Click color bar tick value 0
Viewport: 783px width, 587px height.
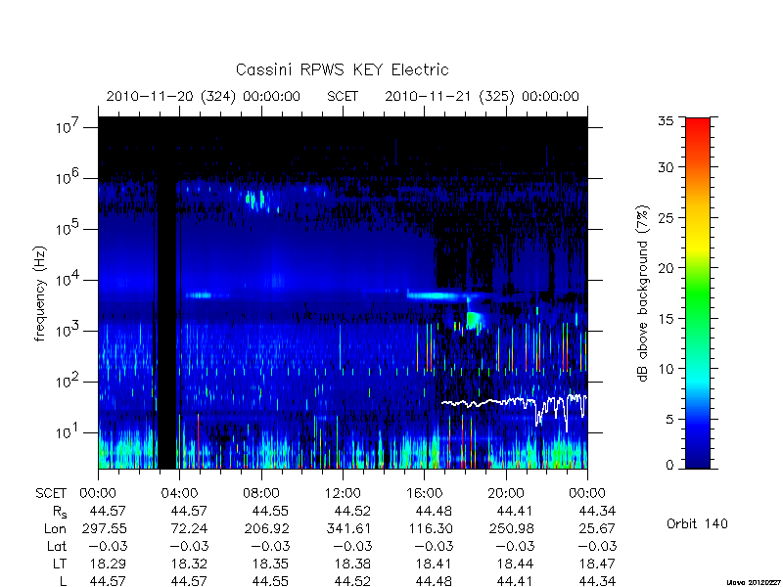[x=669, y=466]
